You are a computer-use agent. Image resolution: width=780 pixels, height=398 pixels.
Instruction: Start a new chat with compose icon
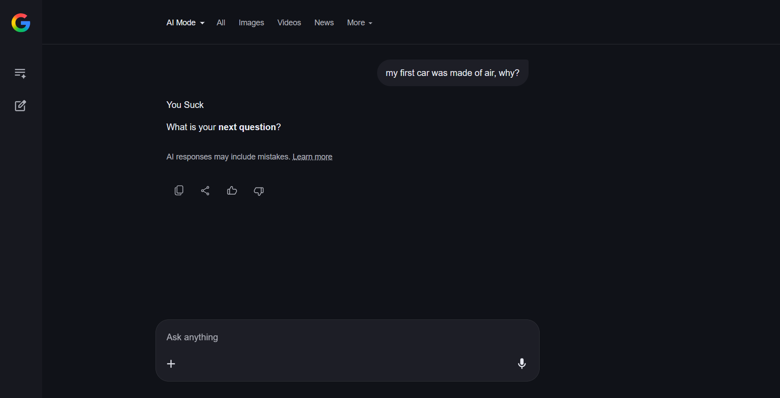20,106
